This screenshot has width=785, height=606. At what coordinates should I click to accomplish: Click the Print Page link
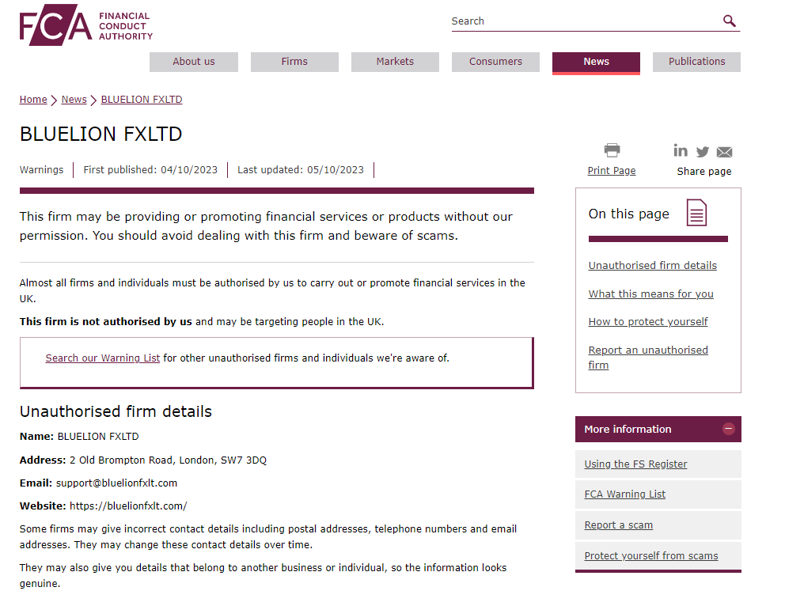click(x=612, y=171)
